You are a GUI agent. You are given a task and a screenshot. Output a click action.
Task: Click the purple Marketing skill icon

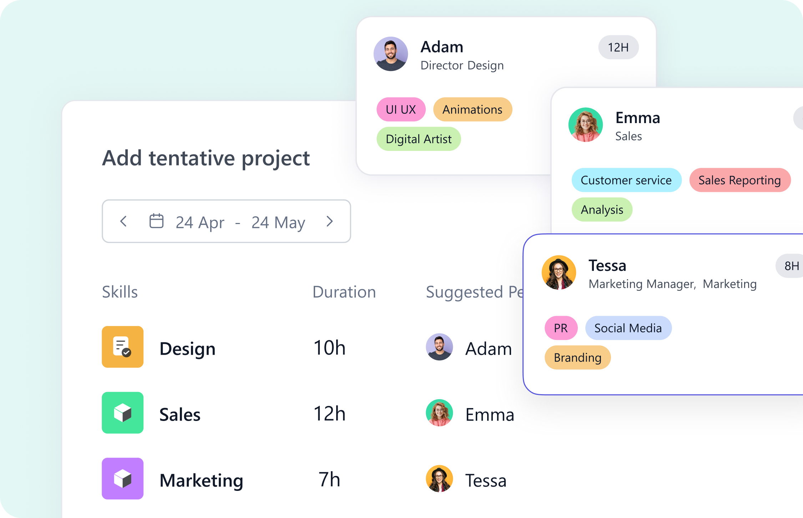[x=122, y=478]
